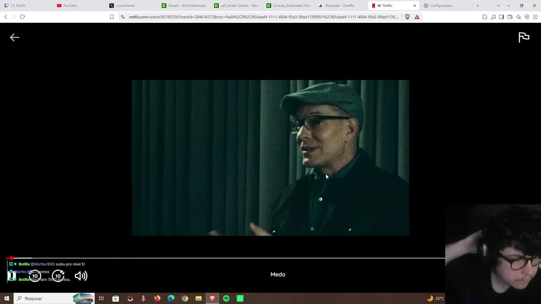Open Task View on the taskbar
This screenshot has width=541, height=304.
[x=101, y=299]
